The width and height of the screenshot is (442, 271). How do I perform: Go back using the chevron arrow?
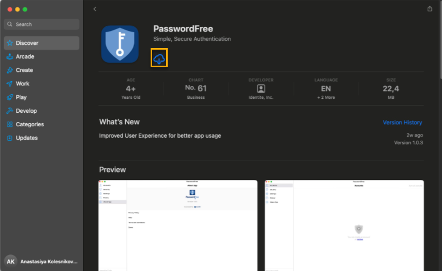95,9
